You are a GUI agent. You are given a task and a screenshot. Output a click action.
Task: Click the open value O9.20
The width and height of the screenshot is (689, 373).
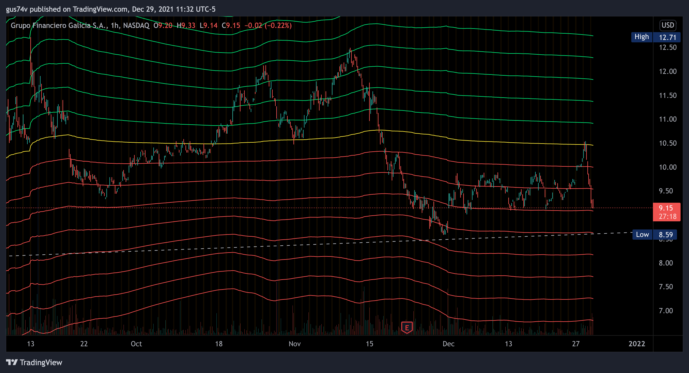(163, 26)
